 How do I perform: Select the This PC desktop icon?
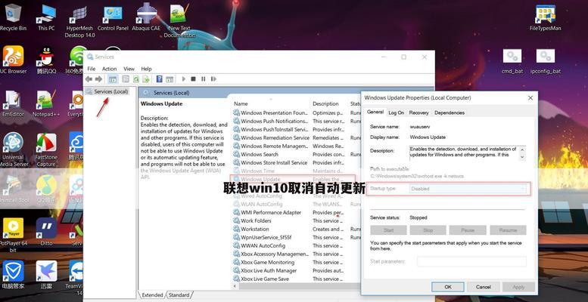coord(46,17)
